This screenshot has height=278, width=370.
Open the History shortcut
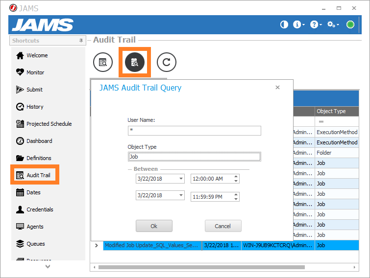30,107
